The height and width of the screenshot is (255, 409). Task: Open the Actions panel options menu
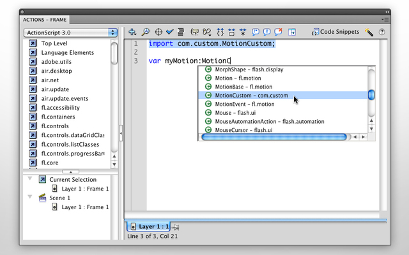[385, 20]
